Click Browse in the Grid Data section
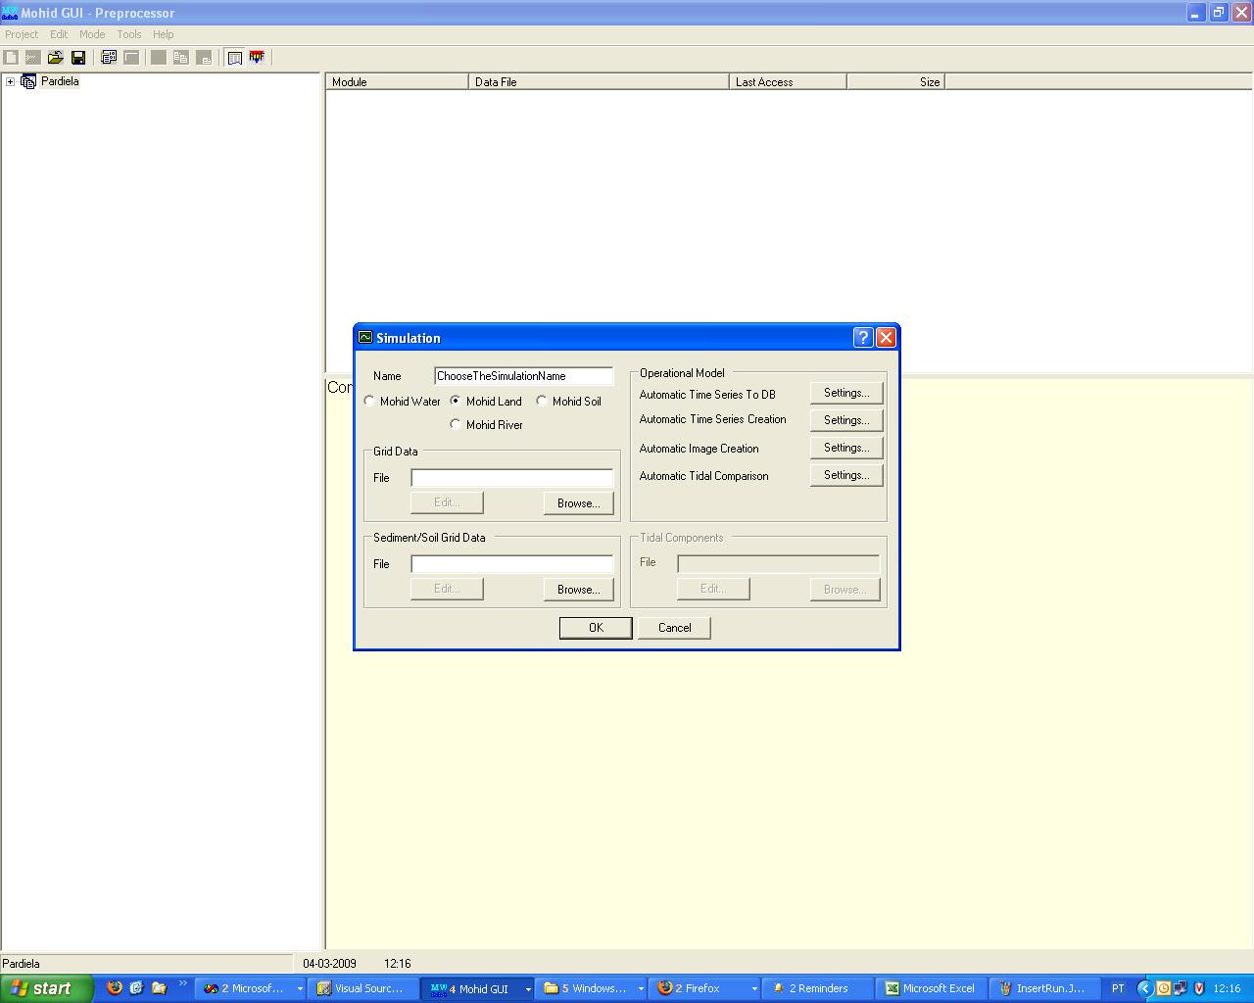Image resolution: width=1254 pixels, height=1003 pixels. tap(578, 503)
